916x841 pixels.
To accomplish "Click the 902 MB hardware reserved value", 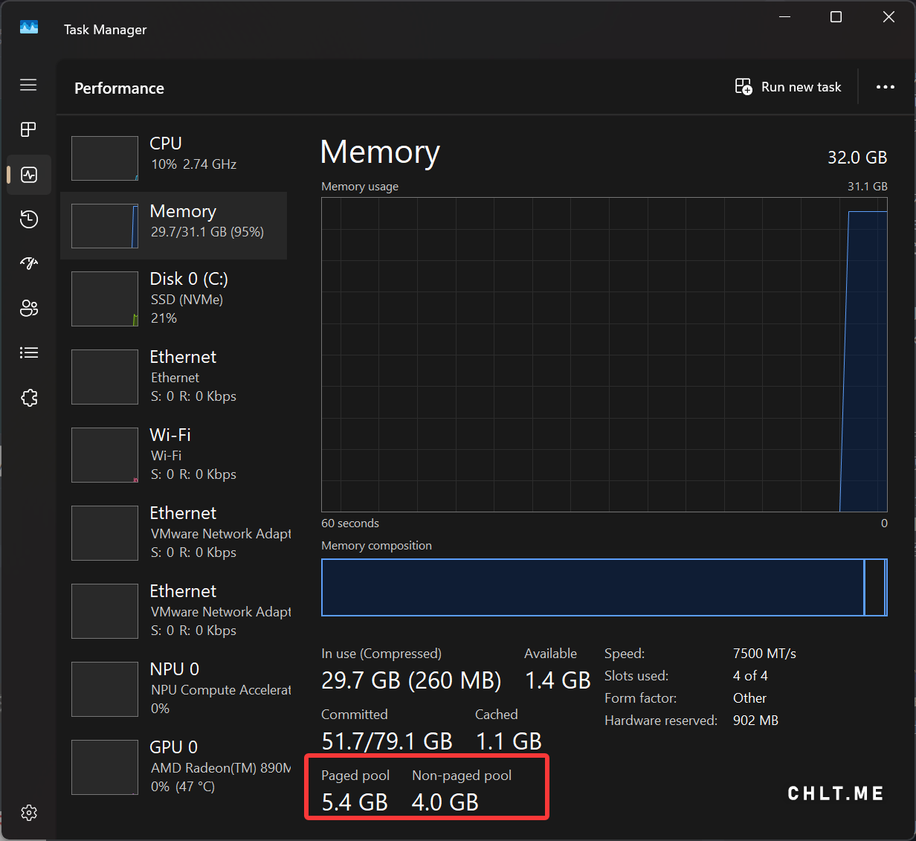I will 755,721.
